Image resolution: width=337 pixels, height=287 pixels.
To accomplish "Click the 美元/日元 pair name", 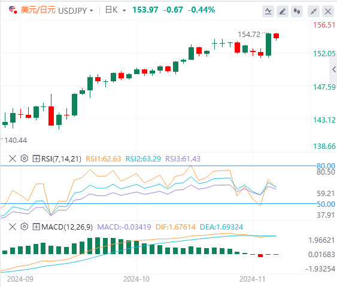I will pyautogui.click(x=38, y=10).
